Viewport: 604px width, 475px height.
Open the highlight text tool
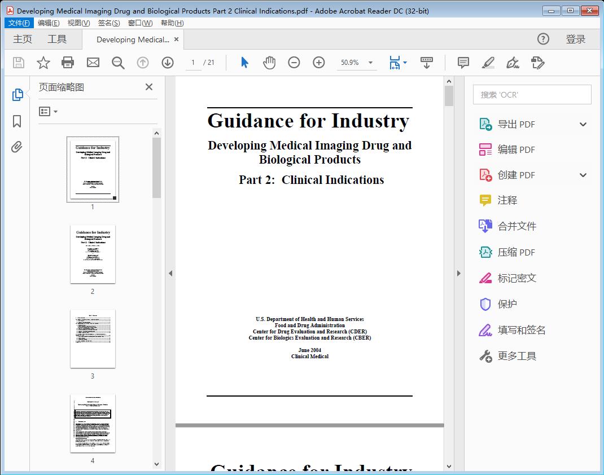coord(488,63)
